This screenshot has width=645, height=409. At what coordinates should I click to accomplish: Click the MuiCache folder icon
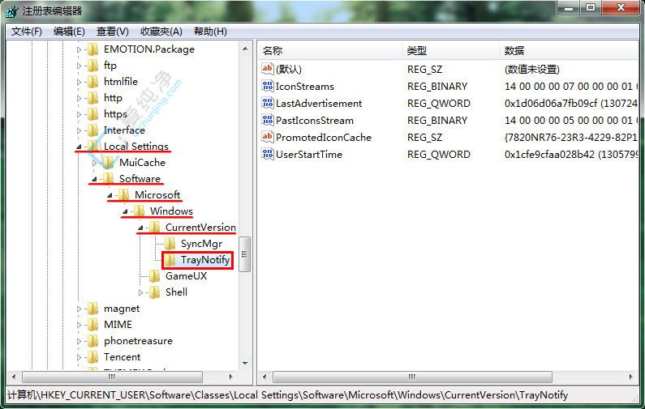[x=109, y=163]
